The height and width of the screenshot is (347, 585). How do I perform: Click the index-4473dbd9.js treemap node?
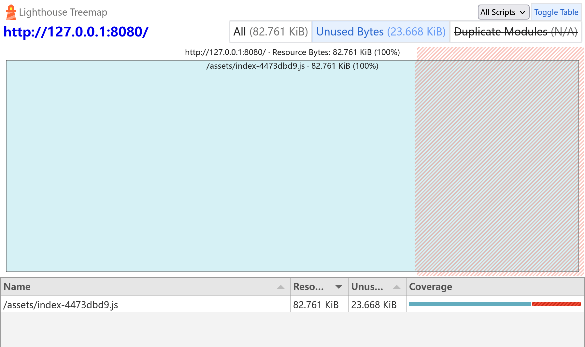292,166
